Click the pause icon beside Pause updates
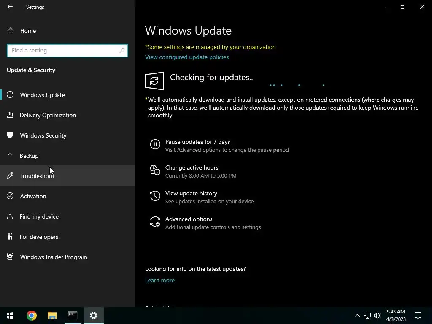This screenshot has width=432, height=324. click(155, 144)
